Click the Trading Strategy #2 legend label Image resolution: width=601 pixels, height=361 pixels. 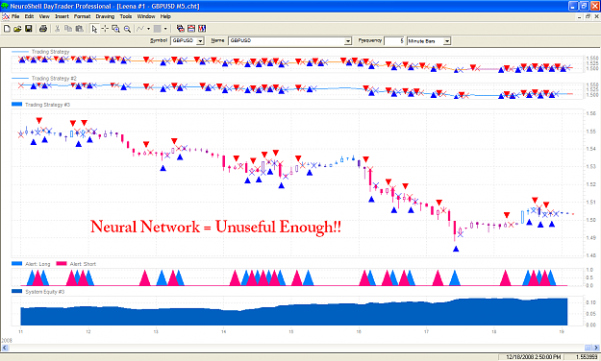tap(54, 78)
